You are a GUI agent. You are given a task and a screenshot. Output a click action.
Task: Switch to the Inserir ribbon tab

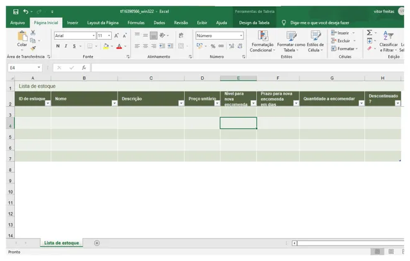[73, 23]
